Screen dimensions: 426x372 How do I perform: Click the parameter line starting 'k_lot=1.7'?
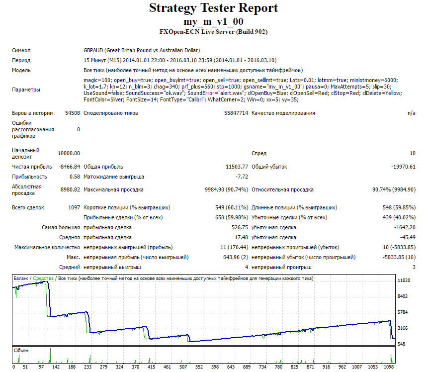pos(237,87)
